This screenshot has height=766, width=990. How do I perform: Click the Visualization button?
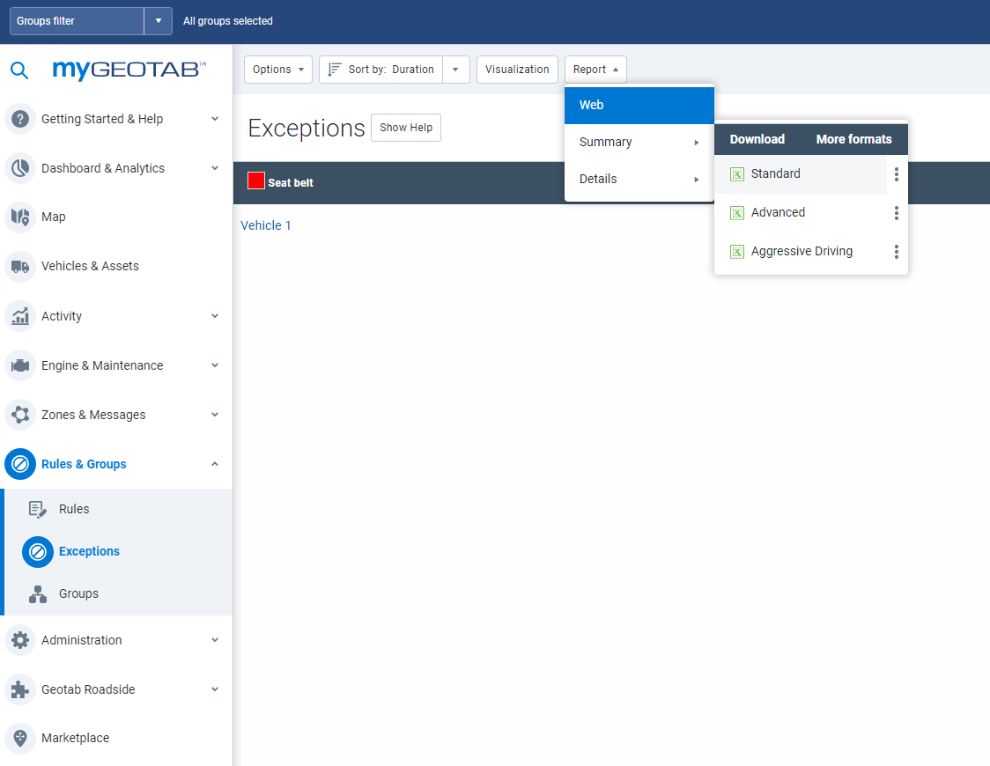tap(517, 70)
